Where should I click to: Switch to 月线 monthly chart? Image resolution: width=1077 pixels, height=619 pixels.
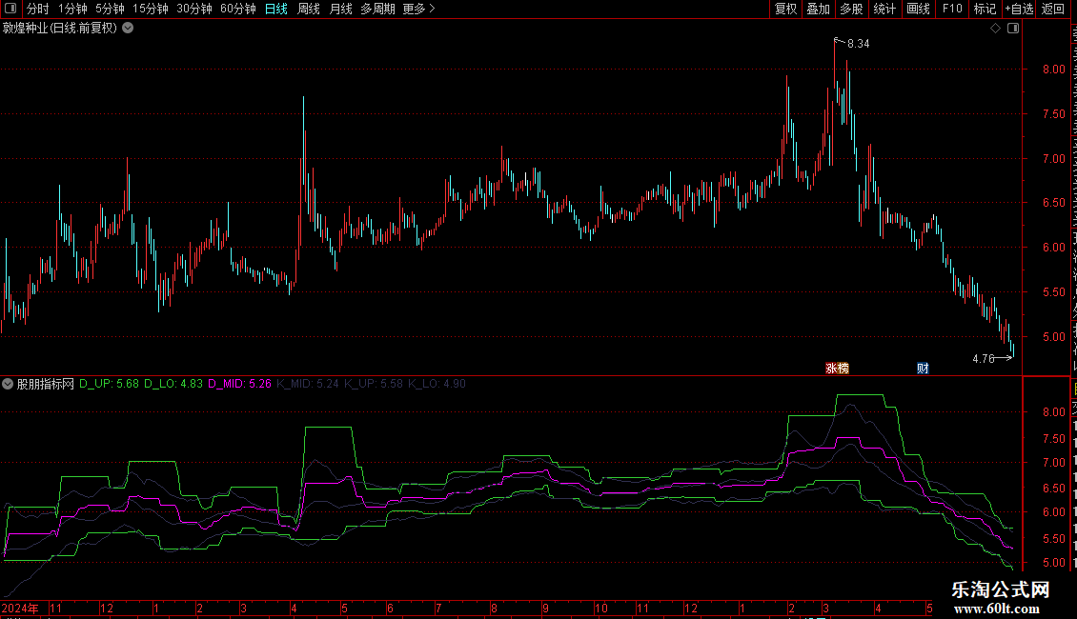[x=340, y=9]
